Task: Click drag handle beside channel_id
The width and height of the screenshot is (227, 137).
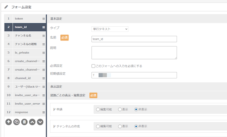Action: [x=44, y=78]
